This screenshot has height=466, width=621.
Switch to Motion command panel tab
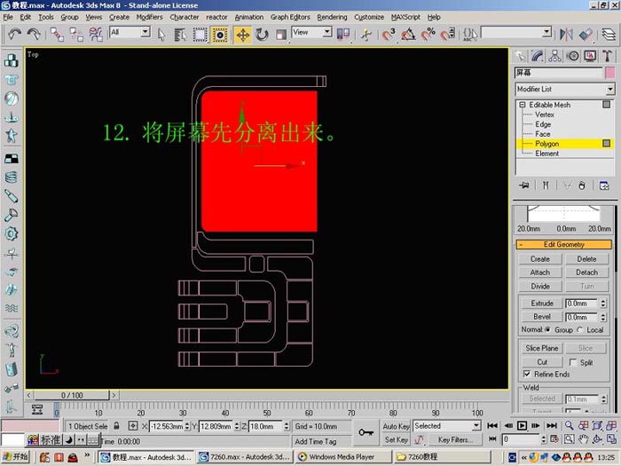click(x=573, y=56)
